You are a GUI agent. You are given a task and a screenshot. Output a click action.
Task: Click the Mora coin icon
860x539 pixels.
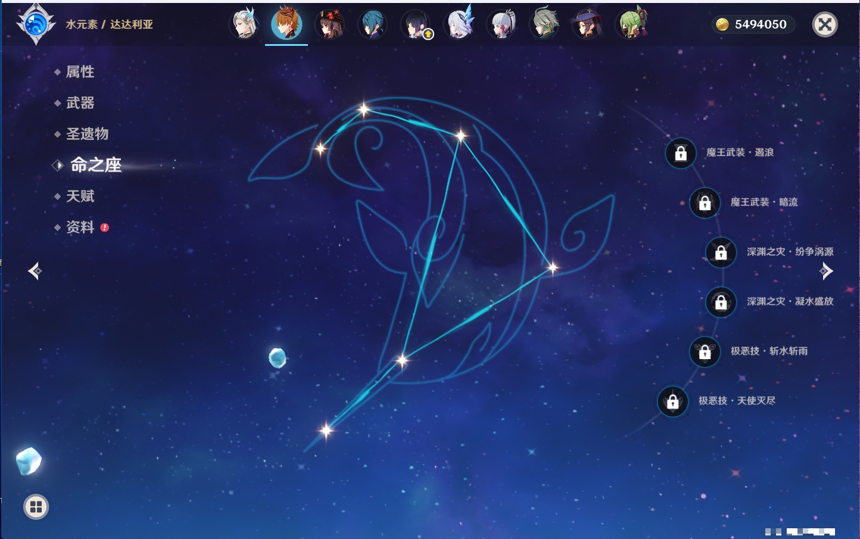pos(722,24)
